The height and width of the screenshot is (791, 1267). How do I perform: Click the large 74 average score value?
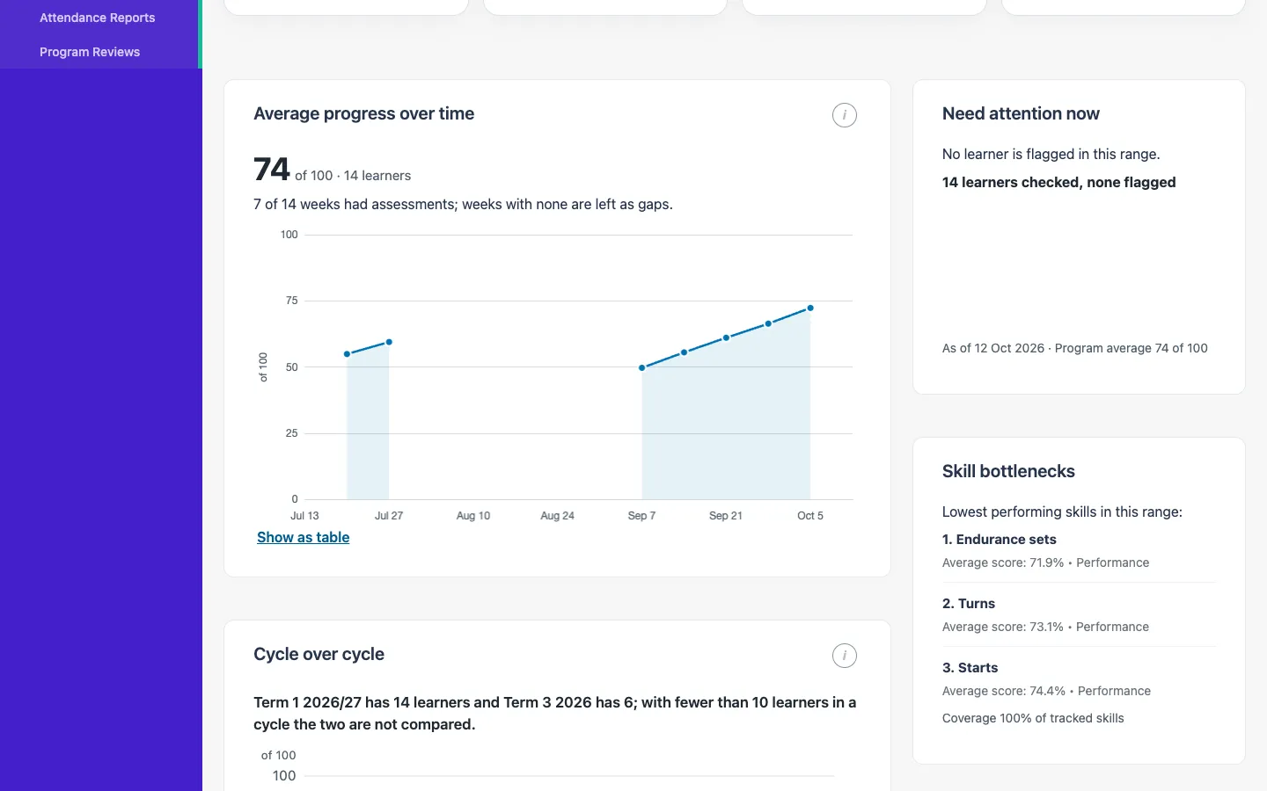point(271,169)
